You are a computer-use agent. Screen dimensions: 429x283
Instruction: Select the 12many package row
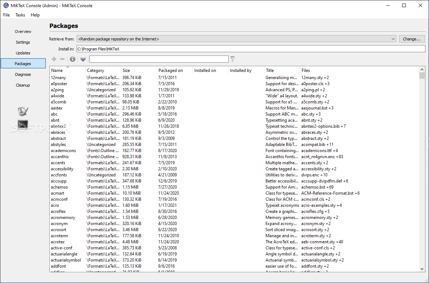click(x=234, y=78)
